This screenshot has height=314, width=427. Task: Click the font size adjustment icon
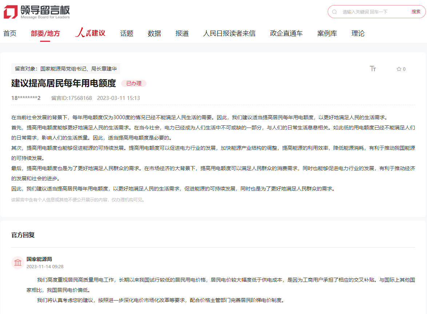click(x=373, y=69)
